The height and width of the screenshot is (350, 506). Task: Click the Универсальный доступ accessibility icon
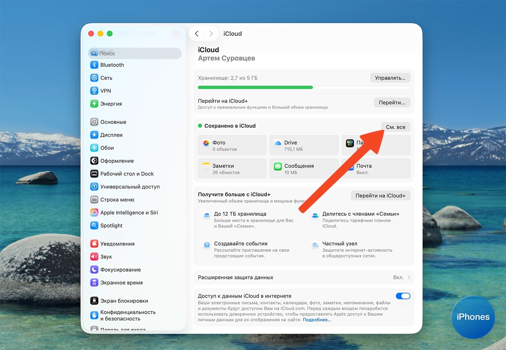click(x=94, y=186)
